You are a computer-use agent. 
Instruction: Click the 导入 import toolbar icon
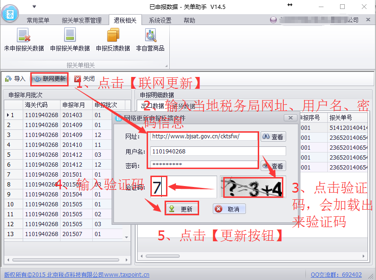point(15,79)
